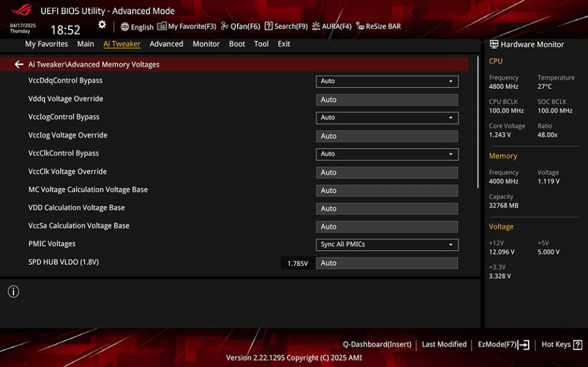The width and height of the screenshot is (588, 367).
Task: Click VccClk Voltage Override field
Action: 387,172
